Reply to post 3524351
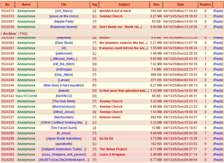224x163 pixels. coord(218,48)
